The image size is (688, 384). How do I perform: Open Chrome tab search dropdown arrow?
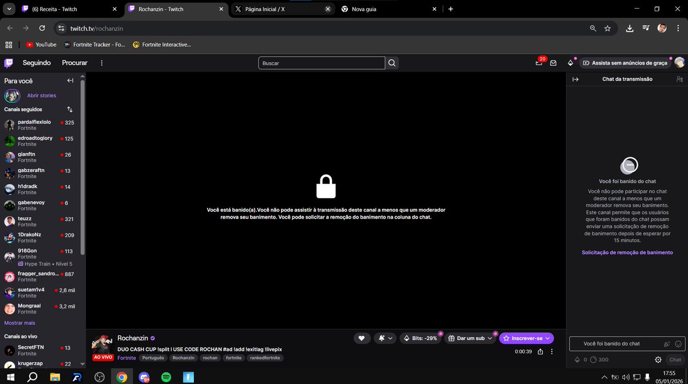9,9
